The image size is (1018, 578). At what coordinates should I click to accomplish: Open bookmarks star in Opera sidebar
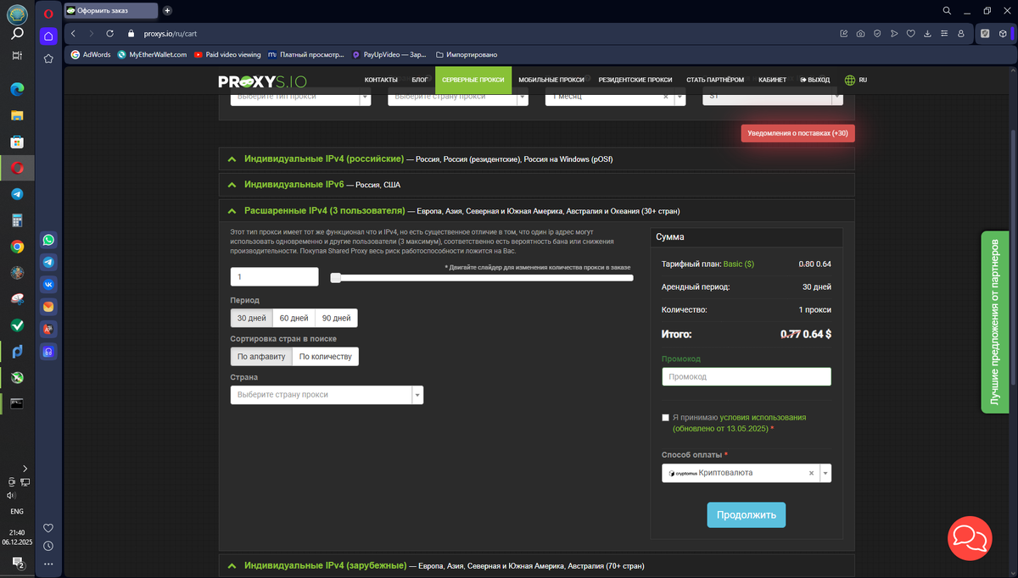48,58
